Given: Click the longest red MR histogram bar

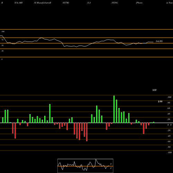Looking at the screenshot, I should [87, 132].
